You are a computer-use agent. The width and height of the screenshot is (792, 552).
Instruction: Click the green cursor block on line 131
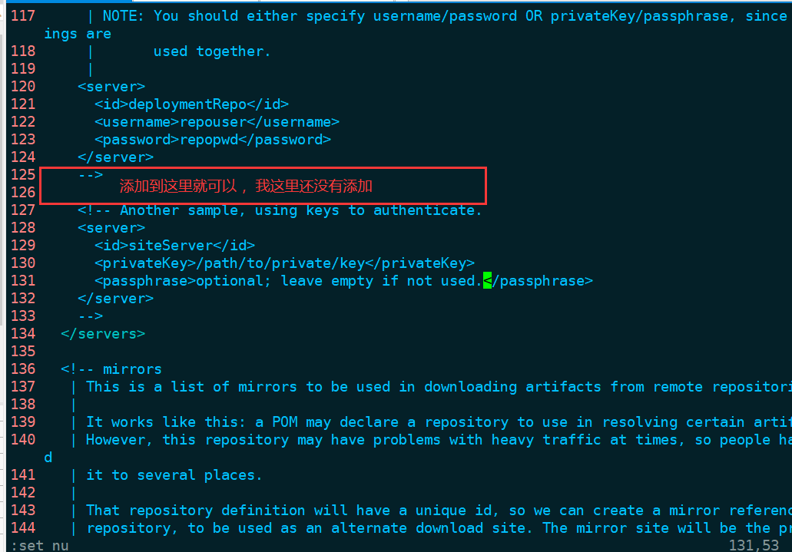click(488, 280)
